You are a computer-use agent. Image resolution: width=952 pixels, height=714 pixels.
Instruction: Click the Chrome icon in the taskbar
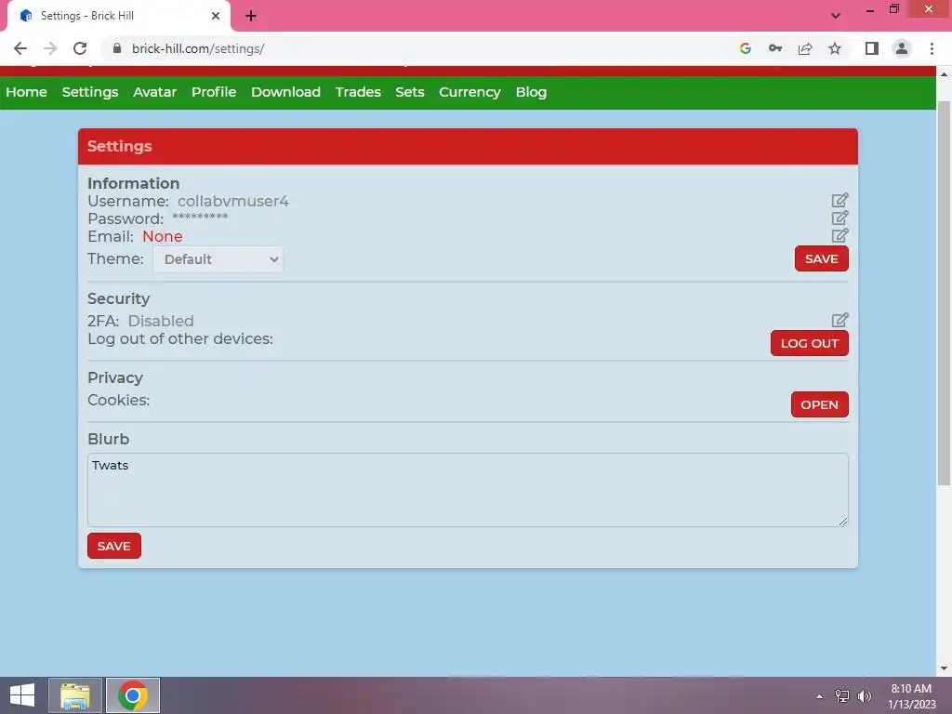click(133, 695)
